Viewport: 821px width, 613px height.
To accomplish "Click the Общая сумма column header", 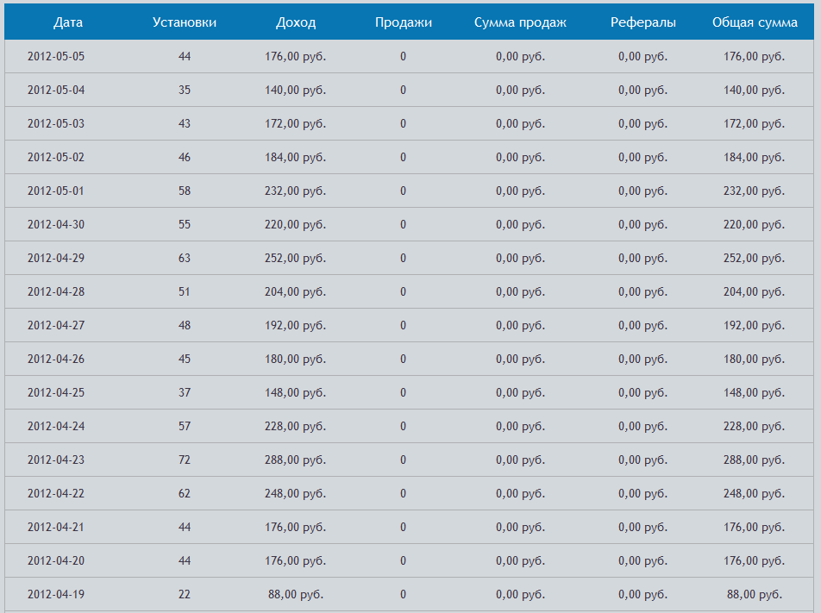I will pyautogui.click(x=755, y=22).
